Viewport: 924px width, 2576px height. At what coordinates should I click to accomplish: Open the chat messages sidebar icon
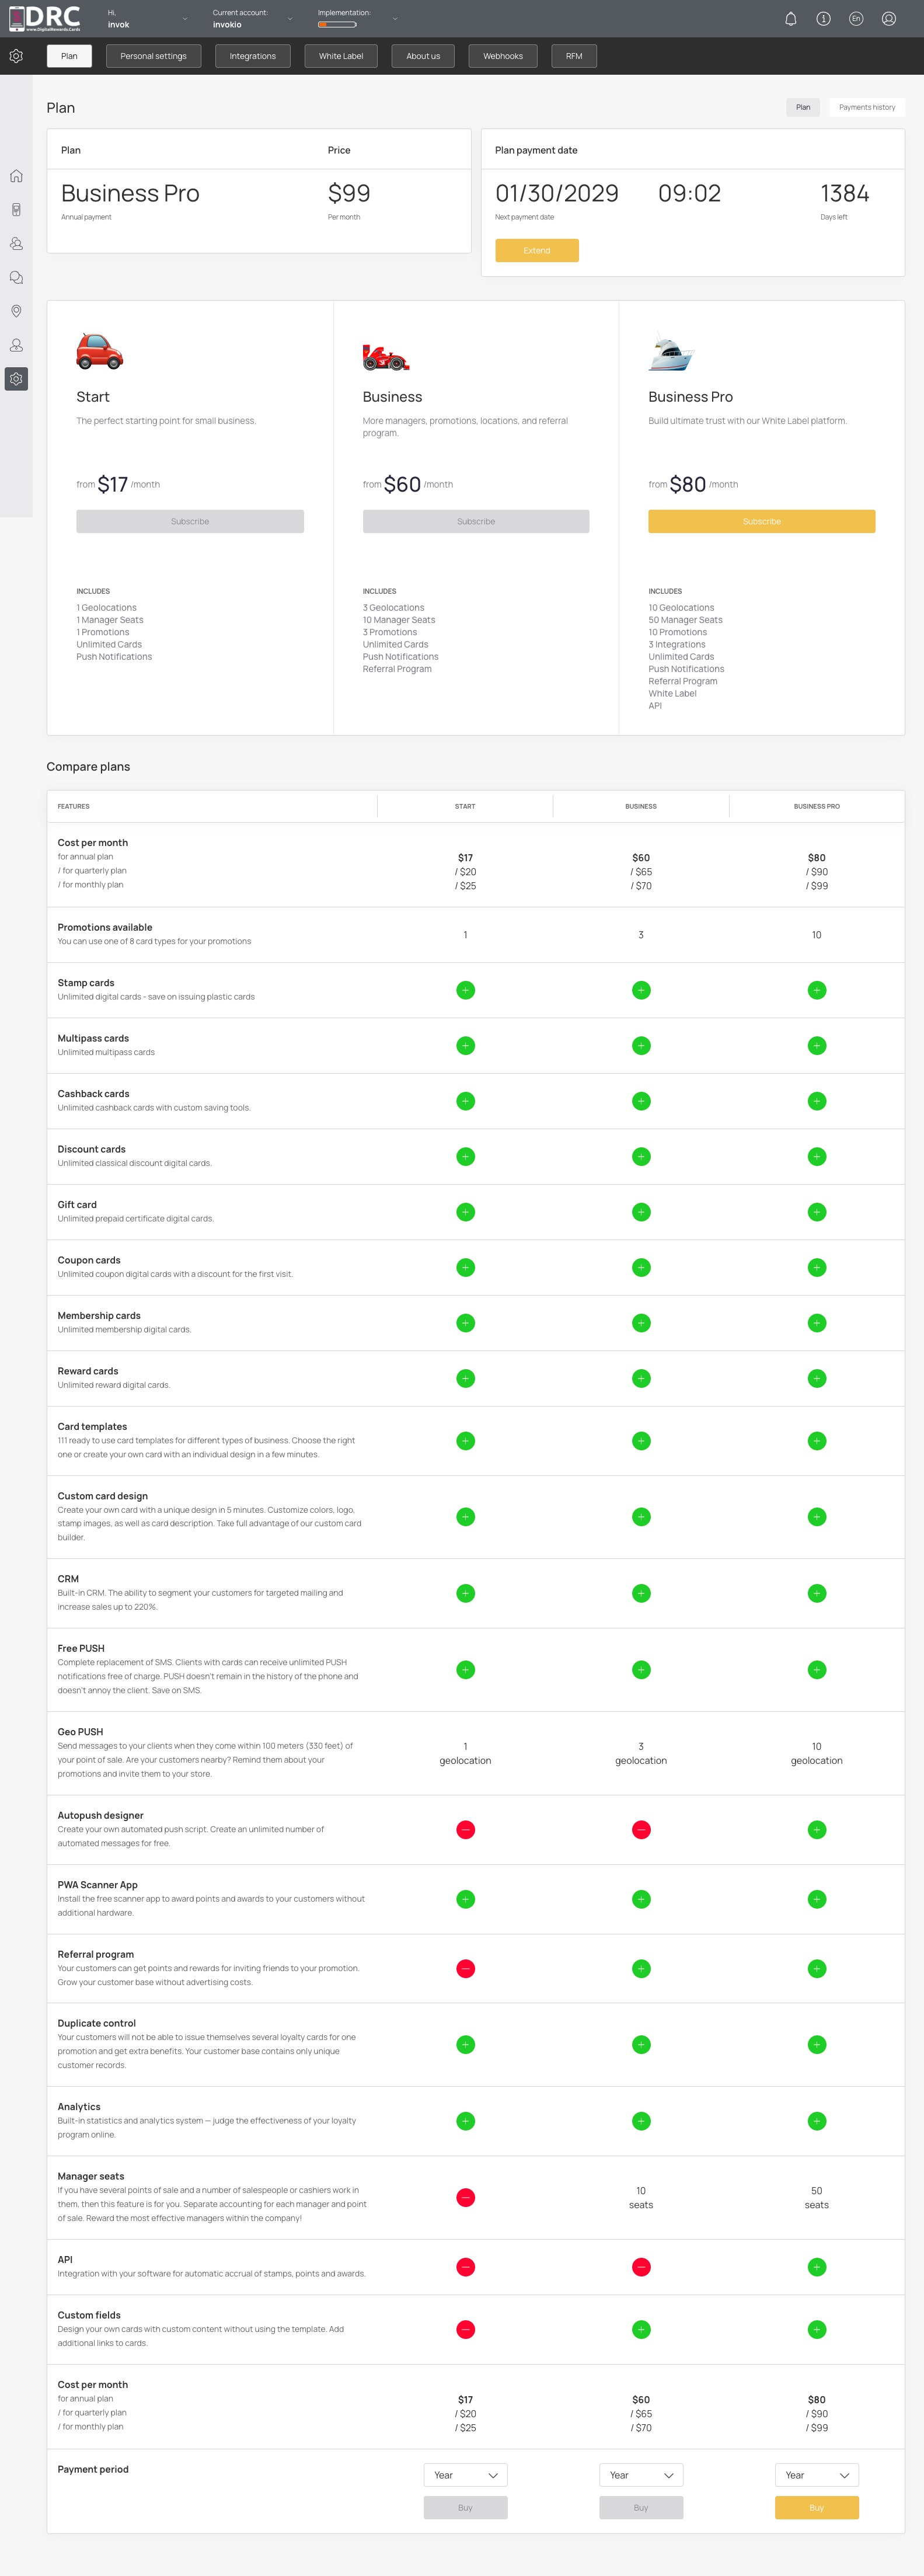point(16,277)
